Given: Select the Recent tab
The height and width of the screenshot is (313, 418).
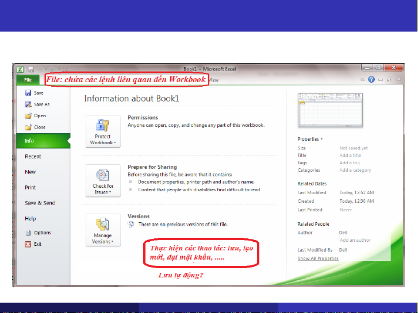Looking at the screenshot, I should (x=33, y=156).
